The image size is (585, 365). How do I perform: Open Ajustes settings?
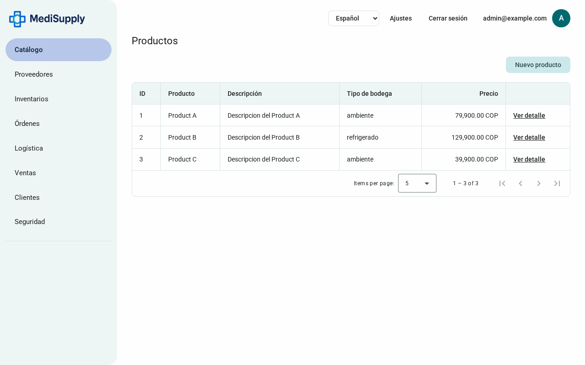point(401,18)
